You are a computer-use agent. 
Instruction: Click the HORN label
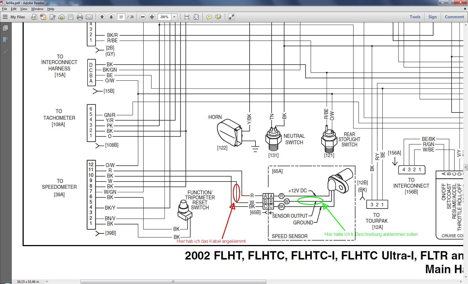(215, 117)
